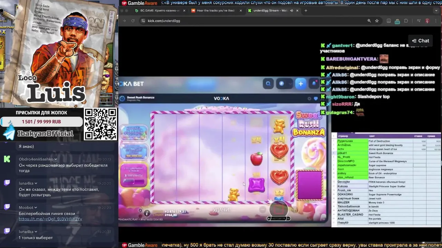Click the Twitch badge icon next to Moobot

[x=7, y=207]
